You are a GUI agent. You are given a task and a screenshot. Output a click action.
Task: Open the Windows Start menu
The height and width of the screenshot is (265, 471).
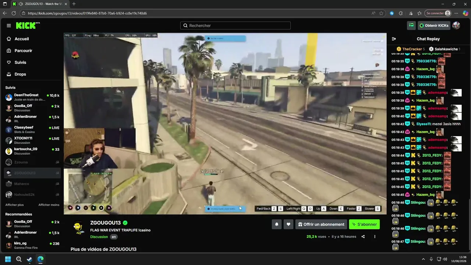[x=8, y=259]
